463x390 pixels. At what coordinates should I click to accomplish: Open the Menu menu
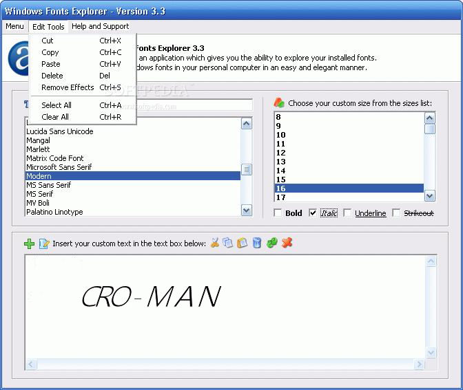click(14, 27)
